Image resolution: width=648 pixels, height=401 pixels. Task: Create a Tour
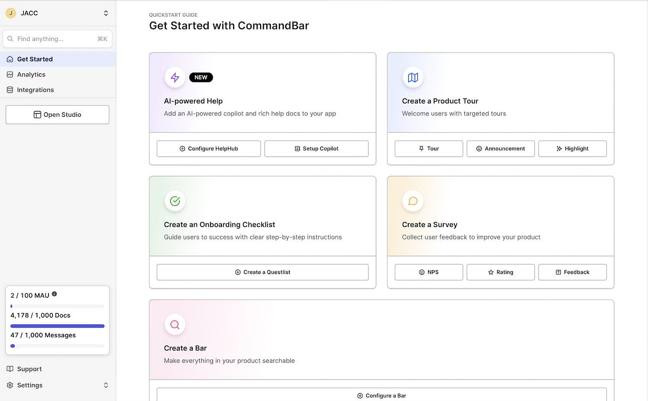pos(429,149)
